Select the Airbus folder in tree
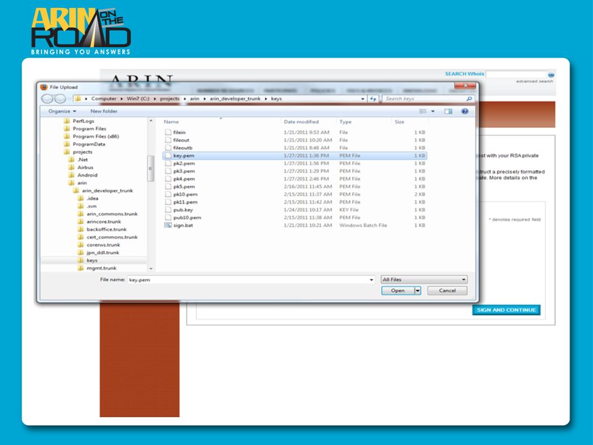The image size is (593, 445). 85,167
